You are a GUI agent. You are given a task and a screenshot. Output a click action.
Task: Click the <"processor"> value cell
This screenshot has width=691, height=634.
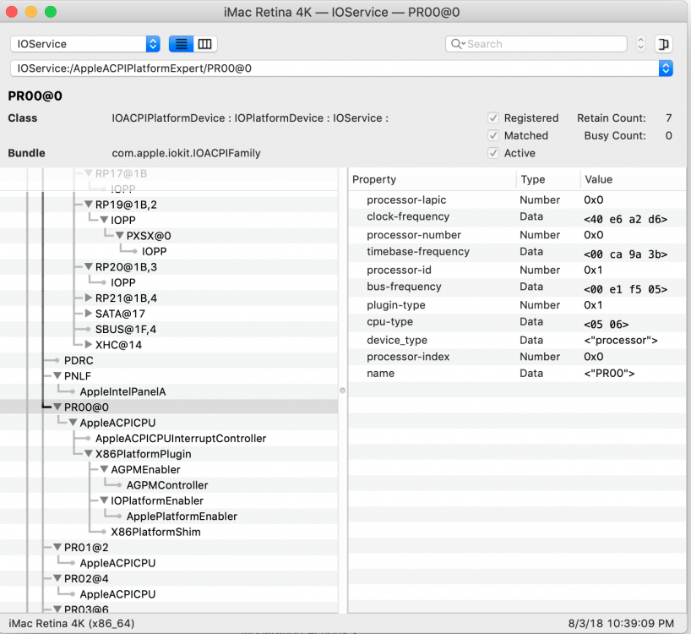(621, 341)
